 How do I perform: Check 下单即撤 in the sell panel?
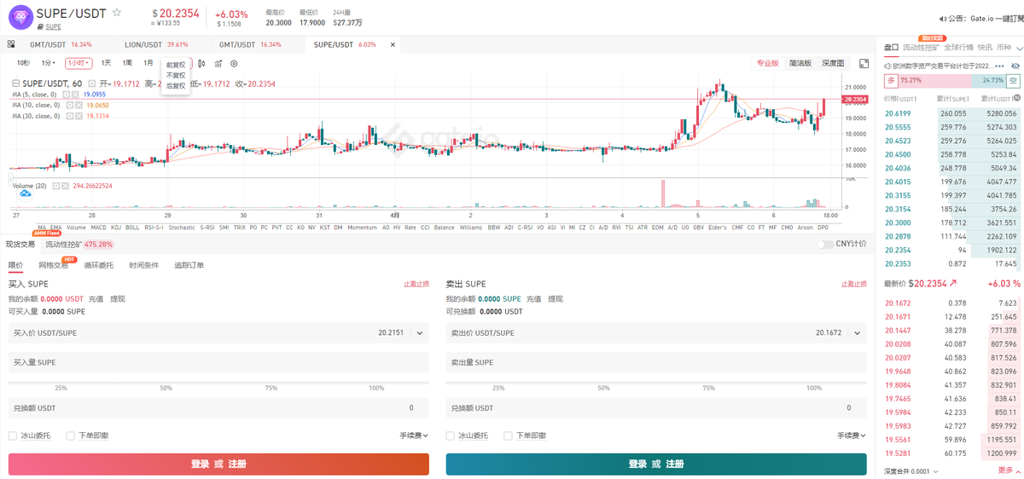tap(509, 436)
